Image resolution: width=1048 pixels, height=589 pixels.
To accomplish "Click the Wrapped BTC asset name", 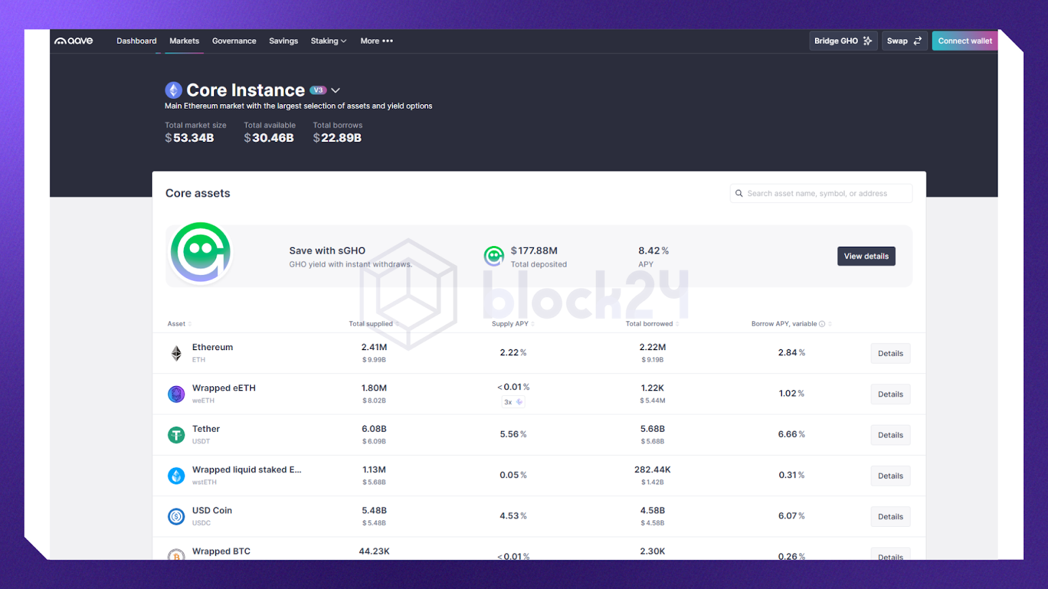I will click(x=221, y=551).
